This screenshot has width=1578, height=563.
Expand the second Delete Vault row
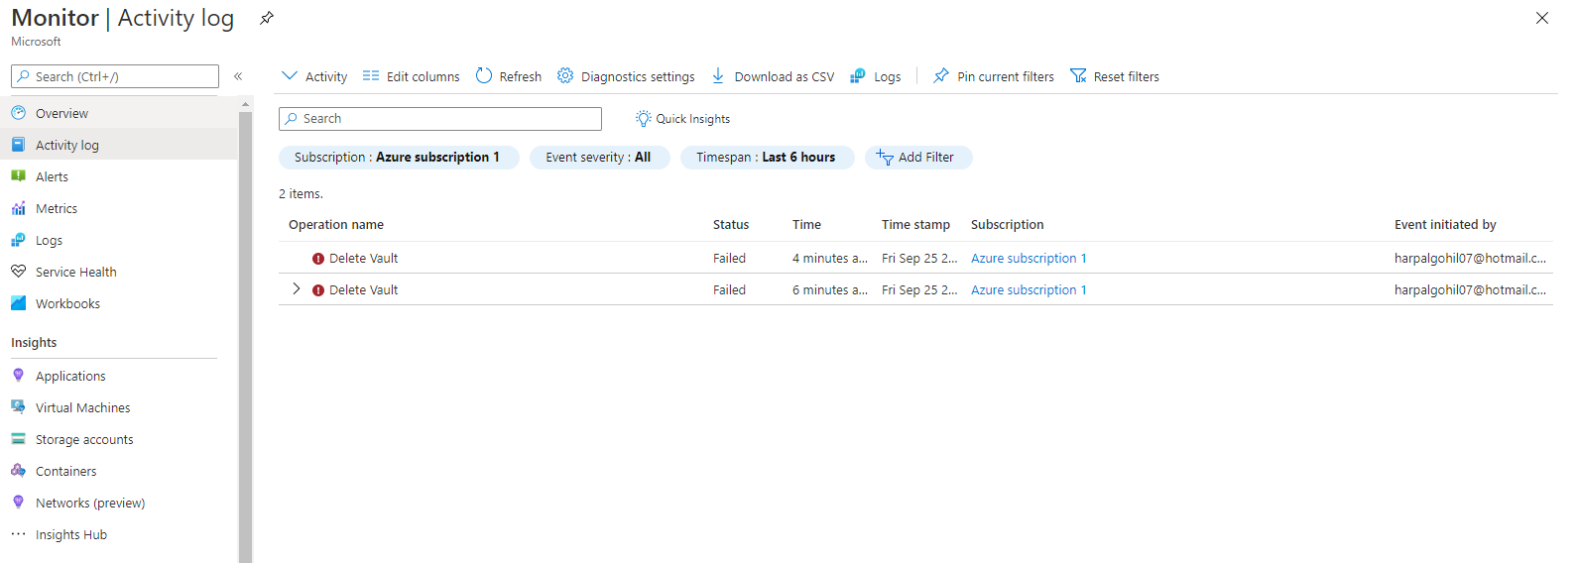(x=296, y=289)
